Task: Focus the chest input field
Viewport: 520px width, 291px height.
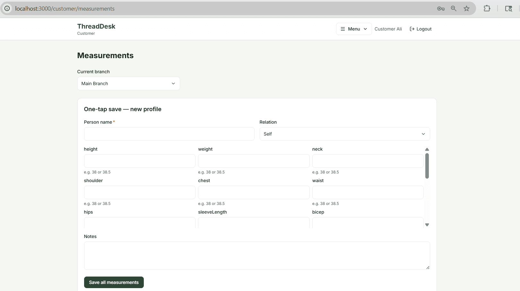Action: pos(254,192)
